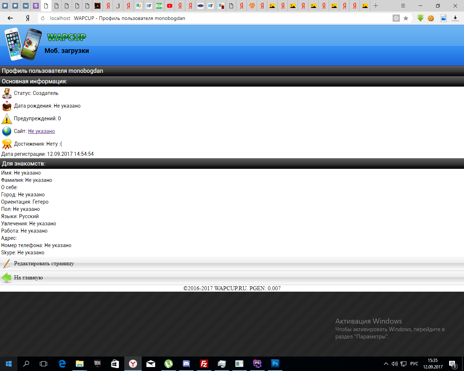Click the 'Не указано' site link
This screenshot has width=464, height=371.
[41, 131]
